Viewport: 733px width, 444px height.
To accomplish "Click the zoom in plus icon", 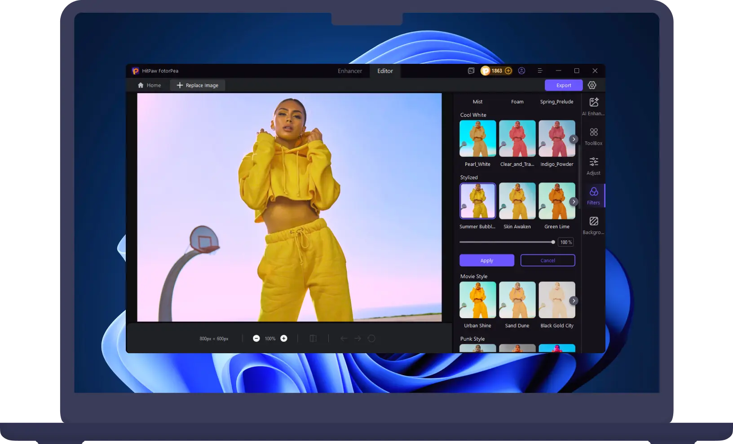I will (284, 338).
